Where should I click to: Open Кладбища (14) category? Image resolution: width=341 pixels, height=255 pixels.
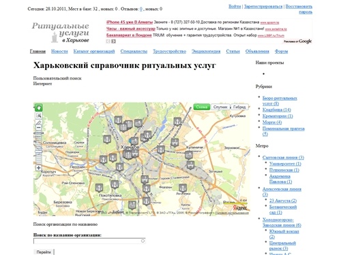(277, 109)
